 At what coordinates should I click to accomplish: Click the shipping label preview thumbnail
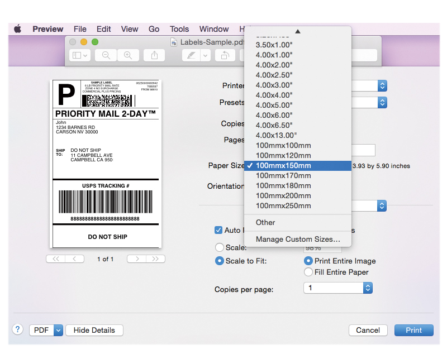[x=106, y=164]
